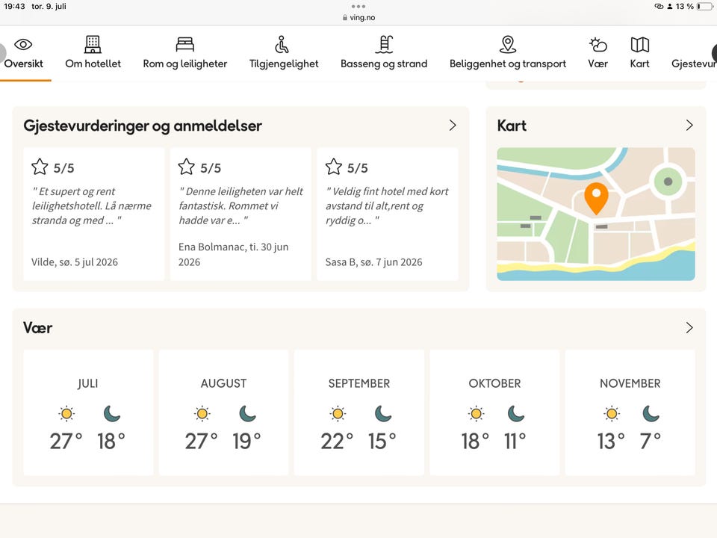This screenshot has height=538, width=717.
Task: Click the date 'Sasa B, sø. 7 jun 2026'
Action: coord(373,262)
